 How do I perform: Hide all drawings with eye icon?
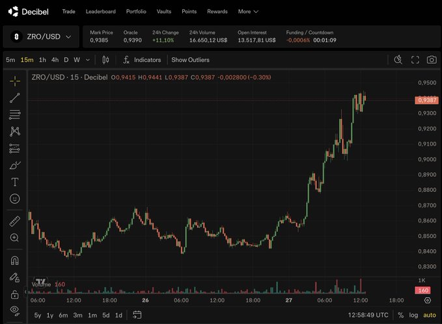[15, 310]
